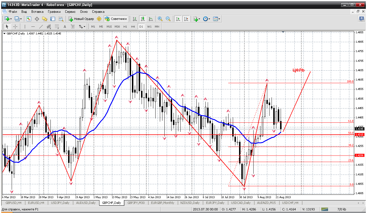Viewport: 367px width, 213px height.
Task: Click the connection status bars icon
Action: click(324, 210)
